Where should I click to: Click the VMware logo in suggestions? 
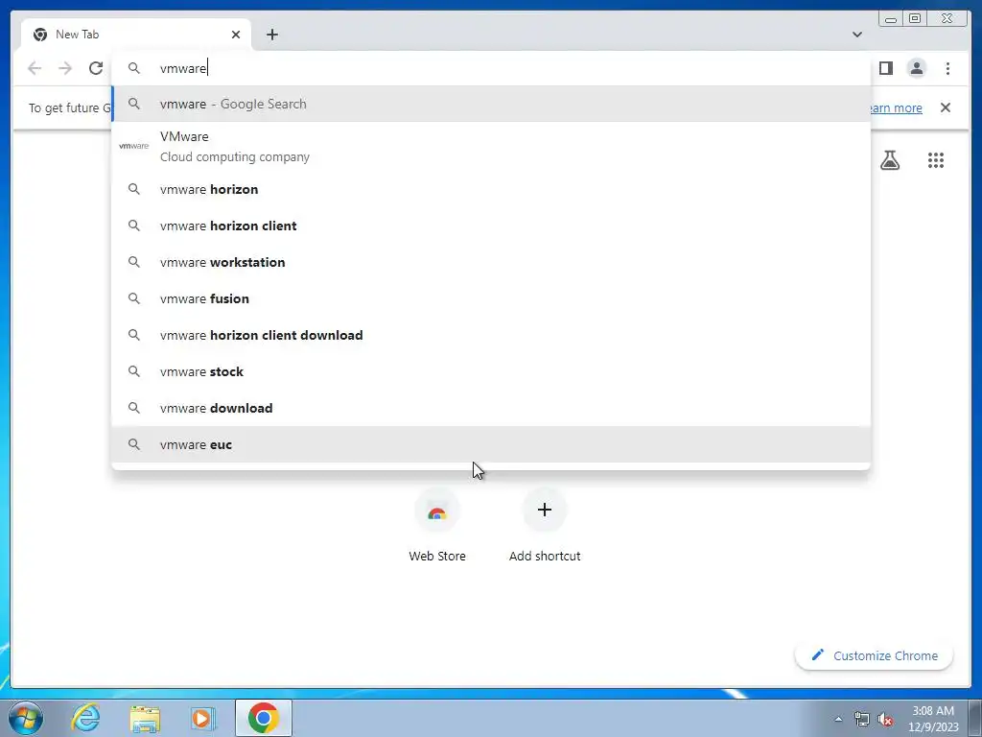[x=133, y=146]
